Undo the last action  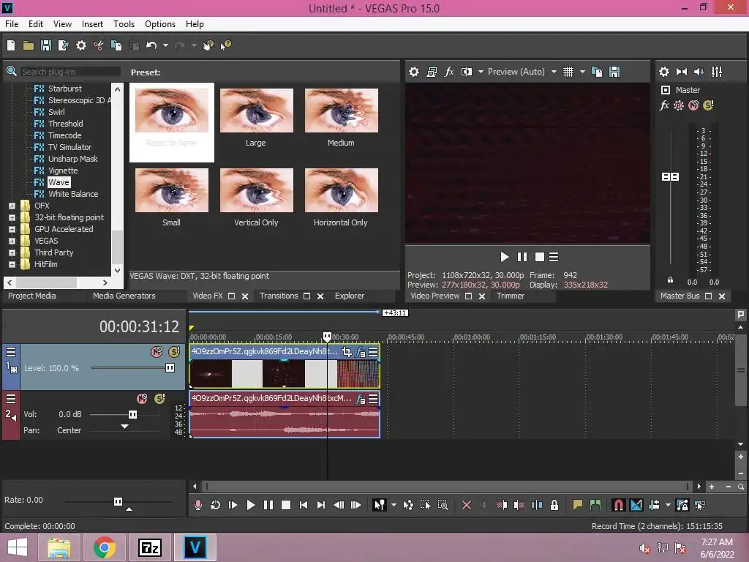(x=151, y=45)
